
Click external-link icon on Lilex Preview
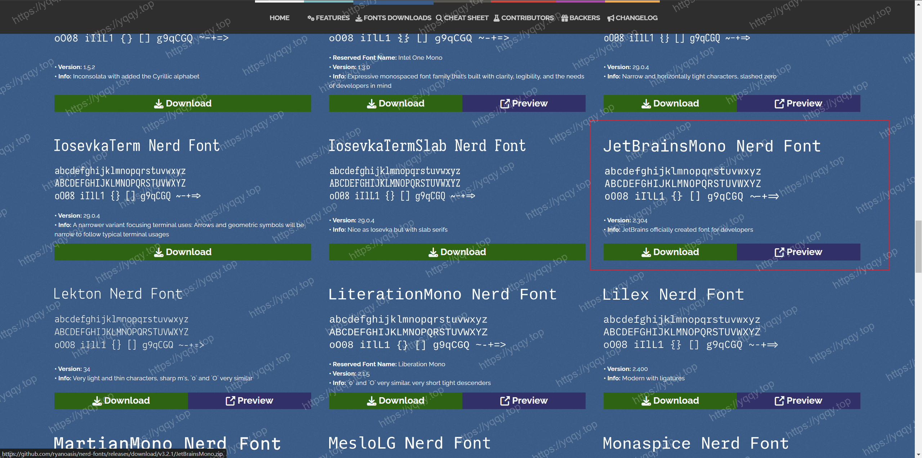[779, 401]
